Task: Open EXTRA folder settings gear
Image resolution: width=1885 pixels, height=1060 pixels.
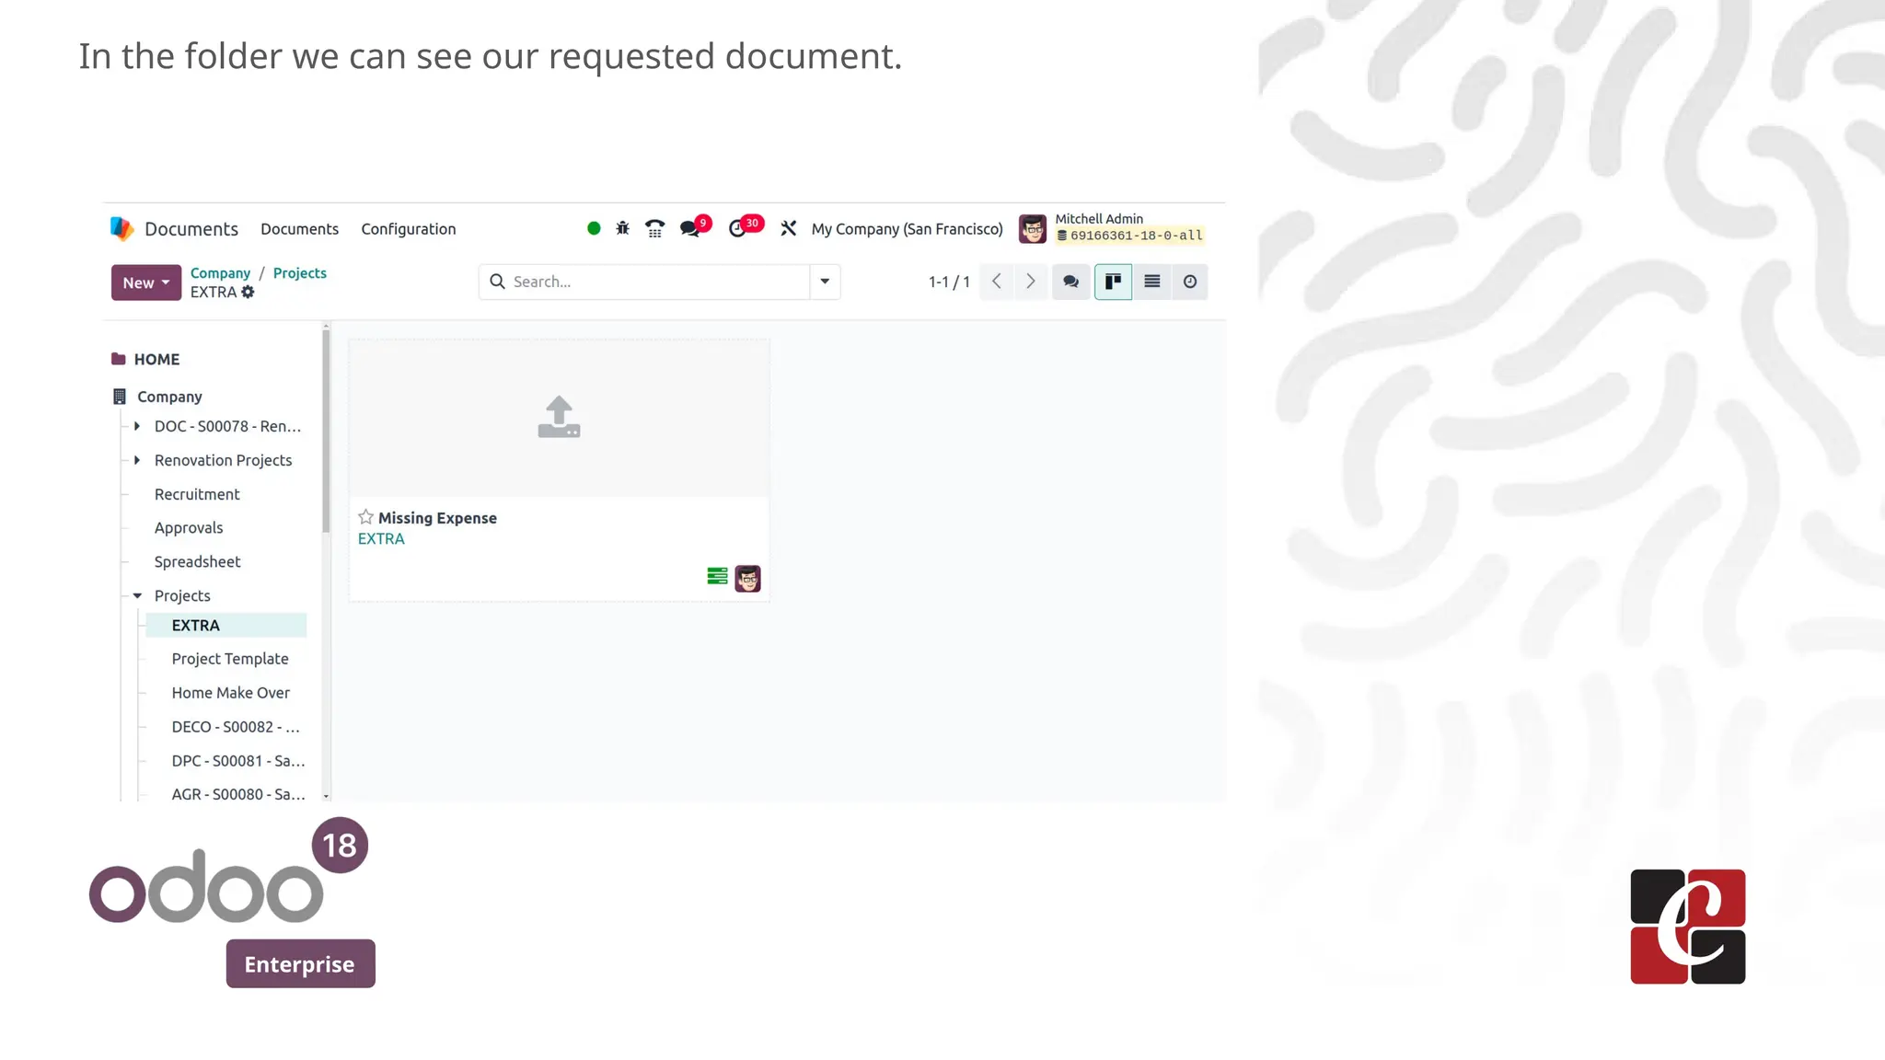Action: (x=248, y=292)
